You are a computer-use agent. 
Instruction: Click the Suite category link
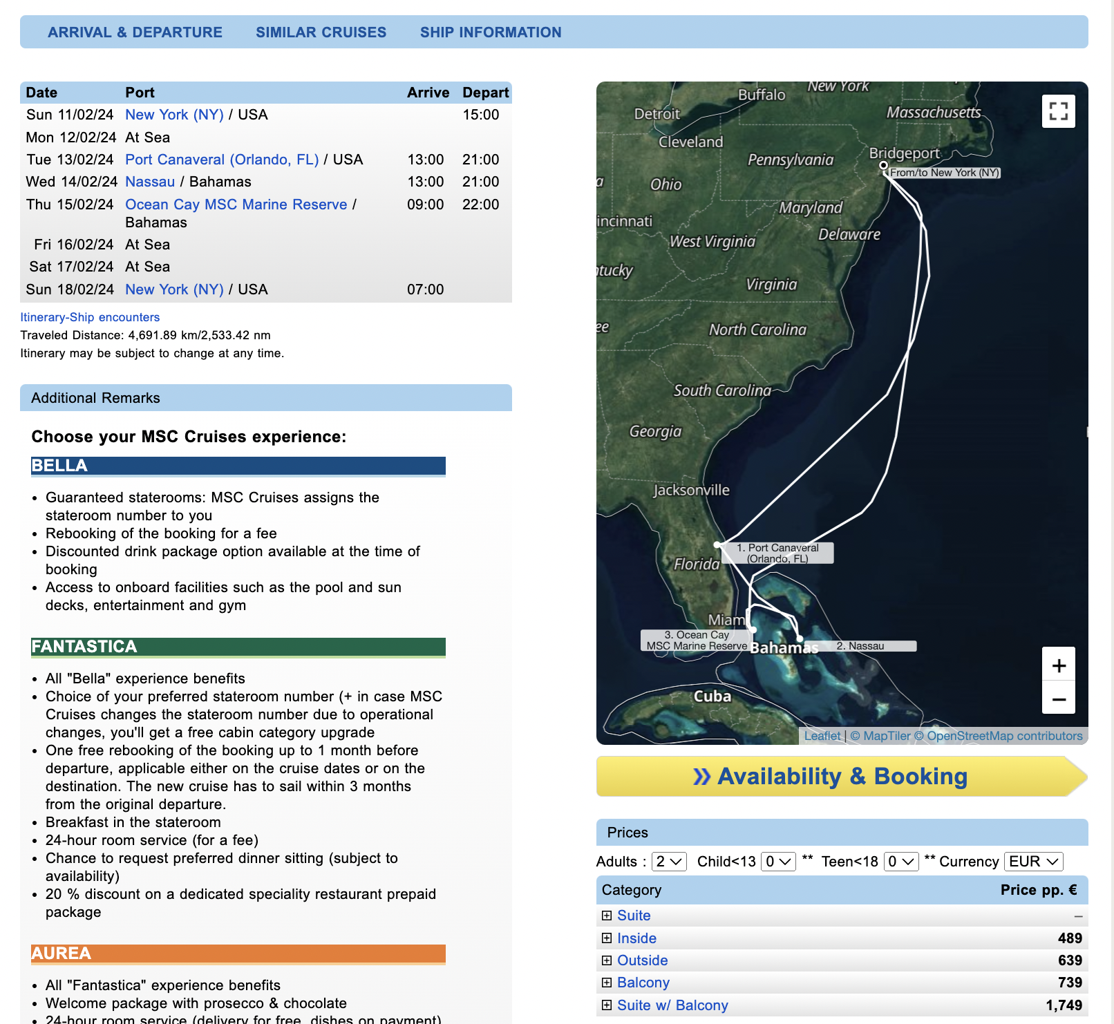coord(634,916)
